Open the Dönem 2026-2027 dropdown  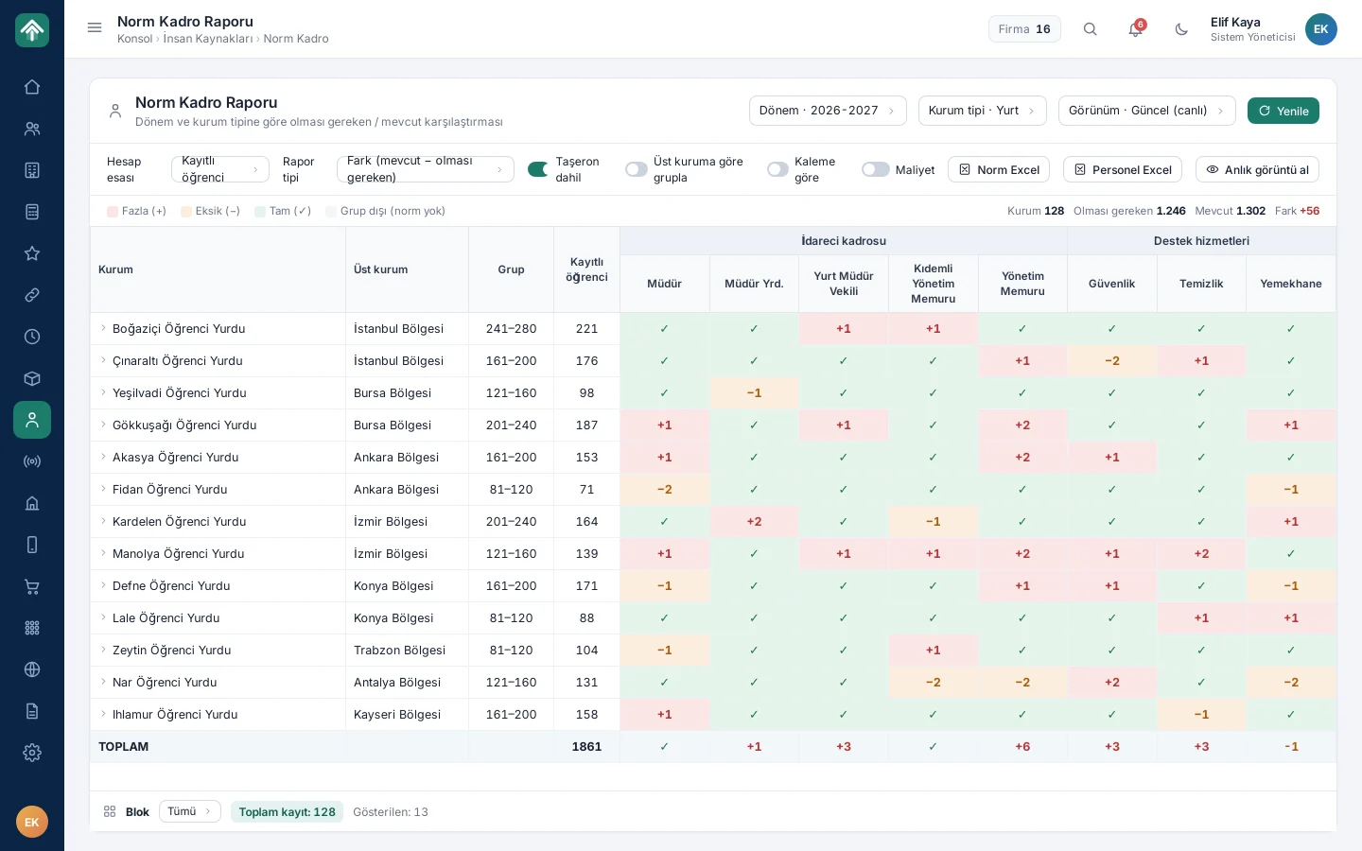click(828, 111)
